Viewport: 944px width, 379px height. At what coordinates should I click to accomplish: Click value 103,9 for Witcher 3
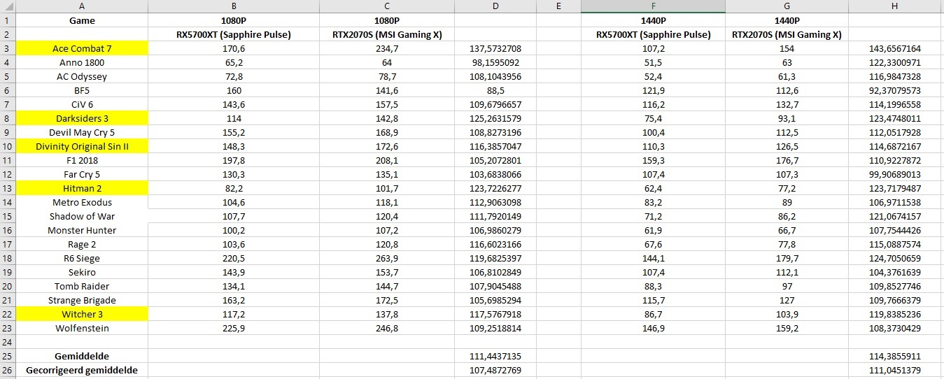pyautogui.click(x=787, y=314)
